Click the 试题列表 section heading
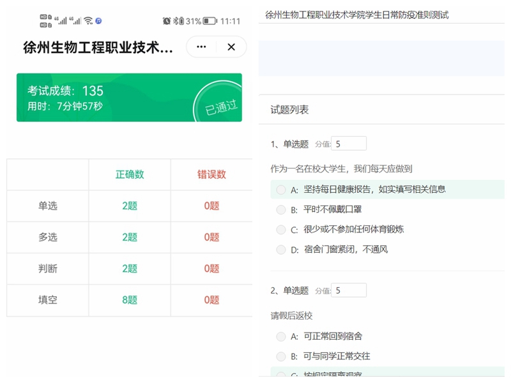 (290, 110)
